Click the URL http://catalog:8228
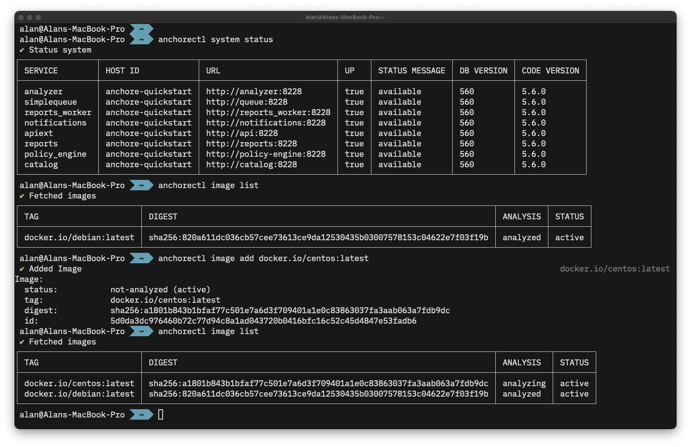 click(251, 165)
